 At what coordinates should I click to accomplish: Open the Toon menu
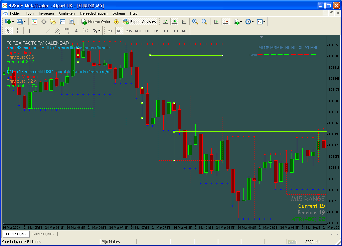point(29,13)
